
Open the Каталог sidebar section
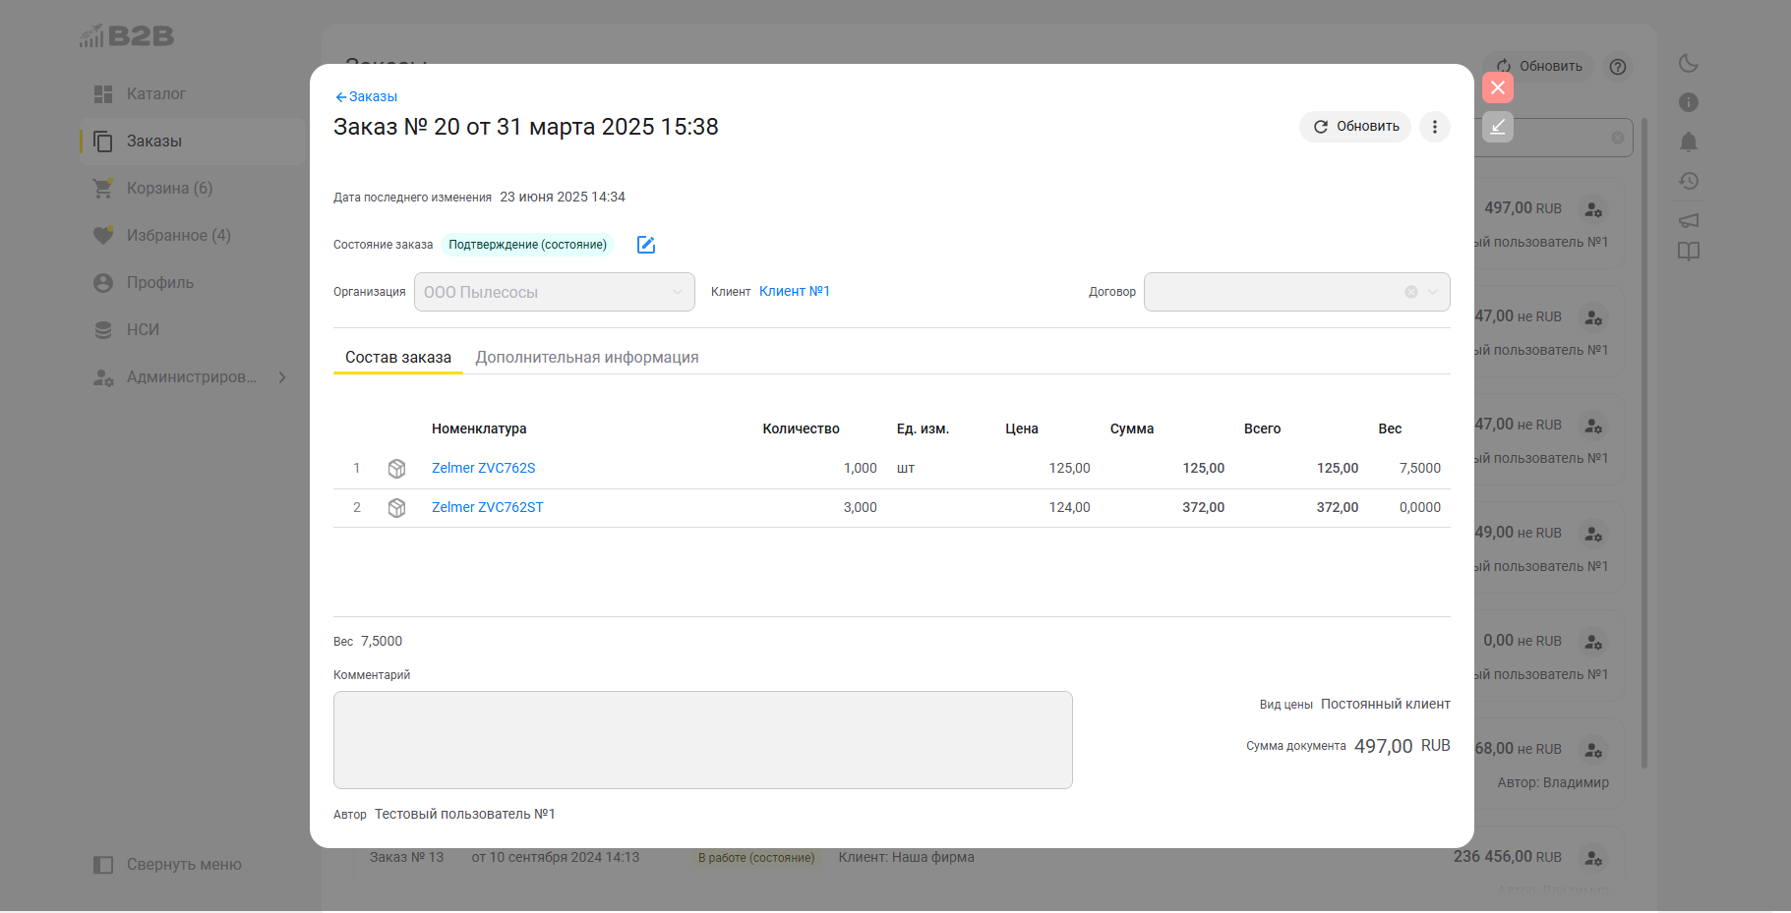(155, 94)
